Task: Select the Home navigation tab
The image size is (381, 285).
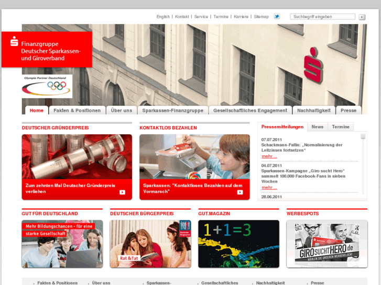Action: [37, 110]
